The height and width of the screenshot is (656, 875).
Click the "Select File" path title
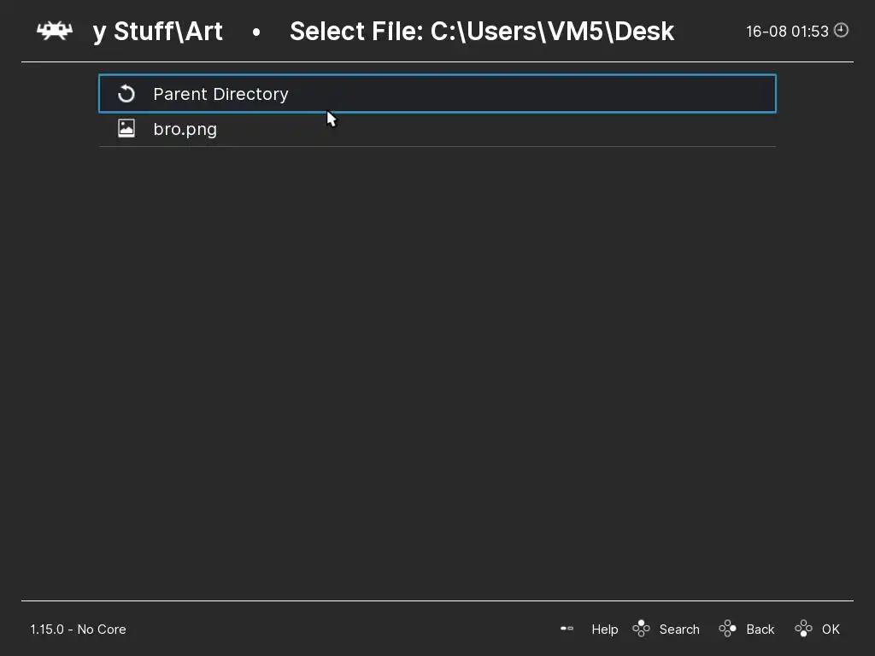coord(482,32)
